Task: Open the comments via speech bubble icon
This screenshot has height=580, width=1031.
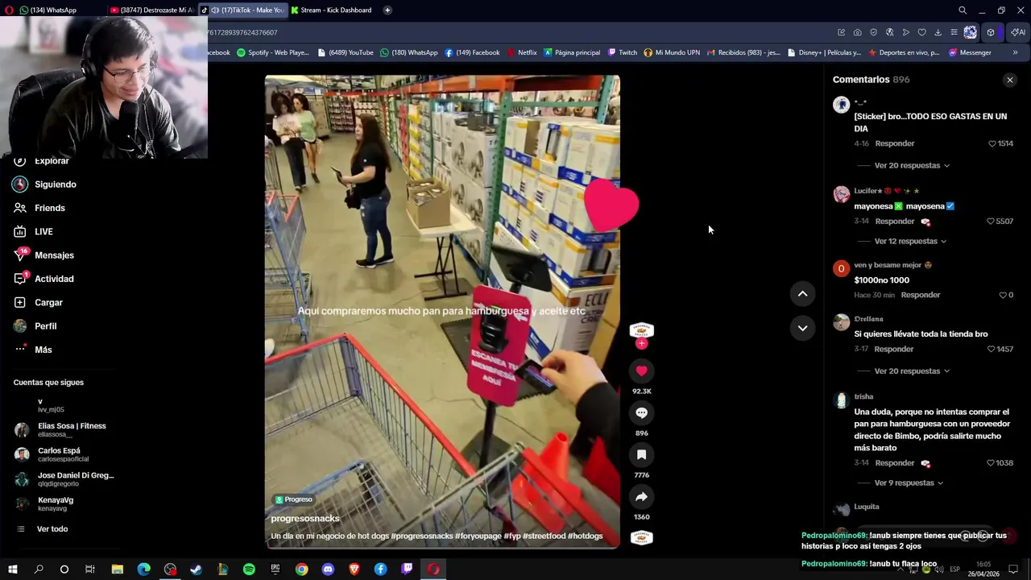Action: pyautogui.click(x=641, y=412)
